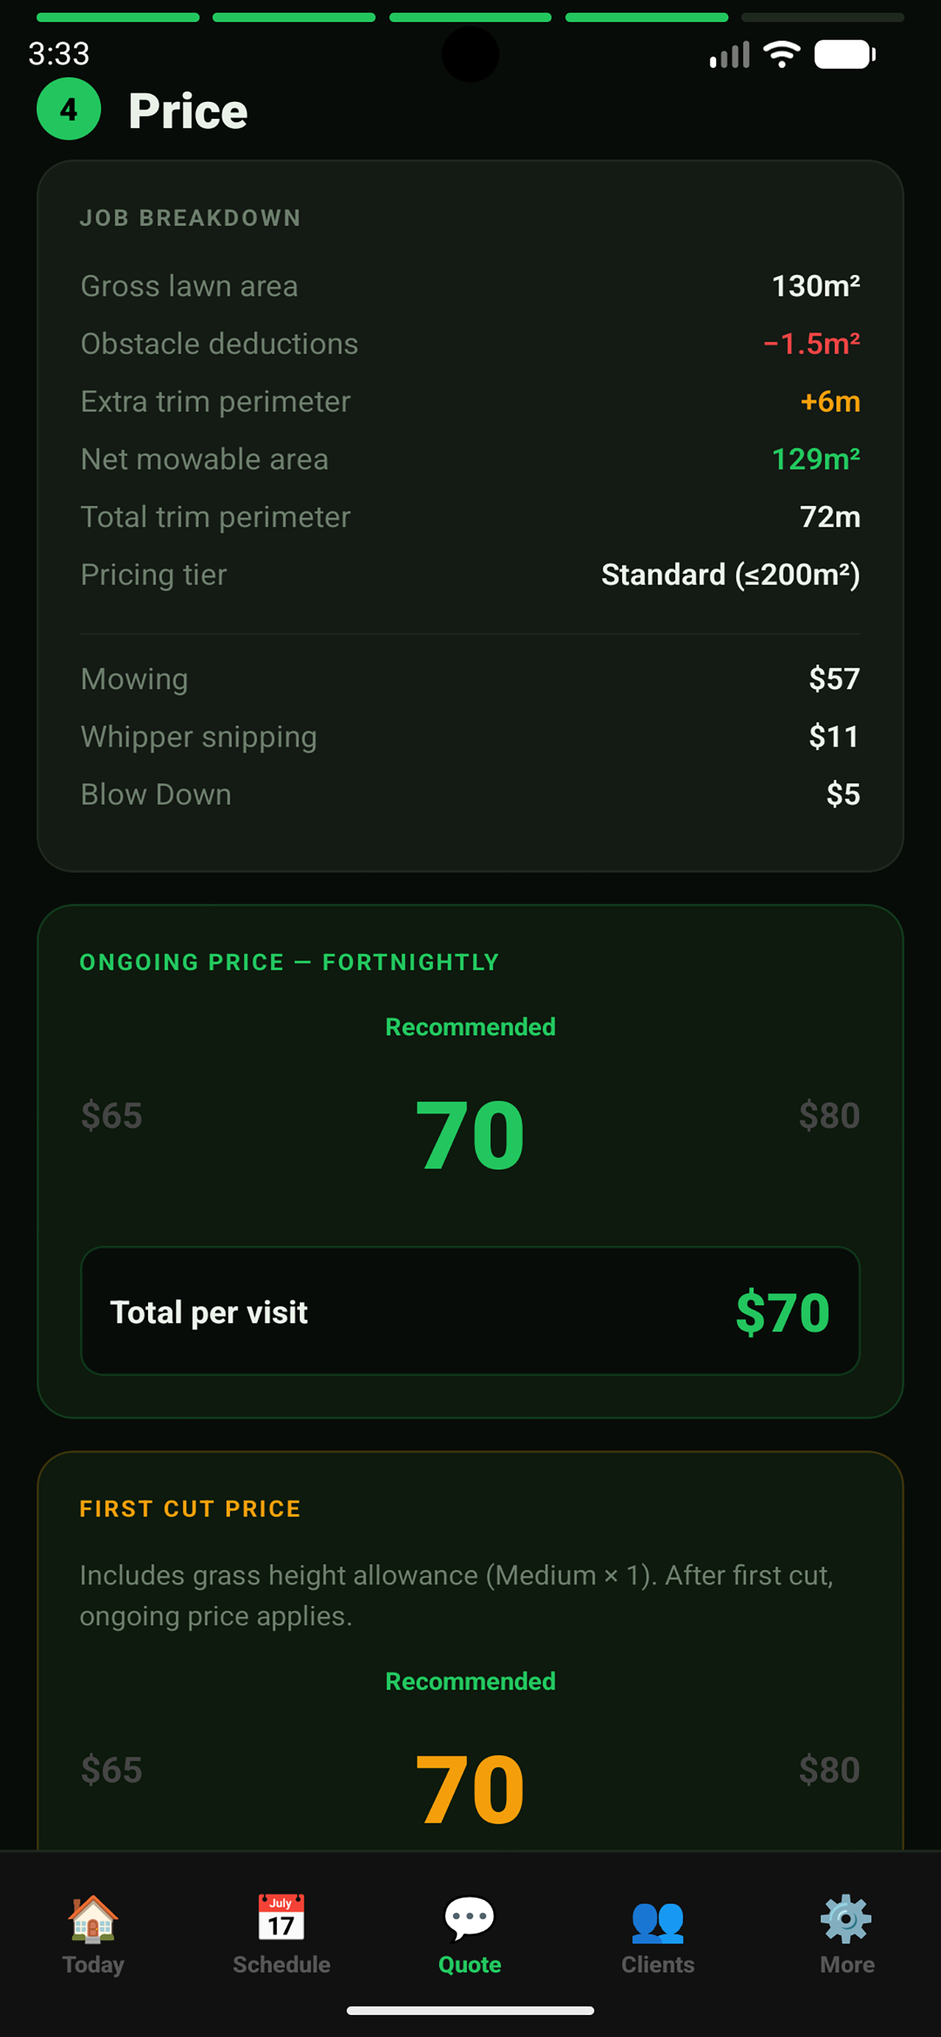Select the Quote speech bubble icon
This screenshot has width=941, height=2037.
pos(469,1918)
